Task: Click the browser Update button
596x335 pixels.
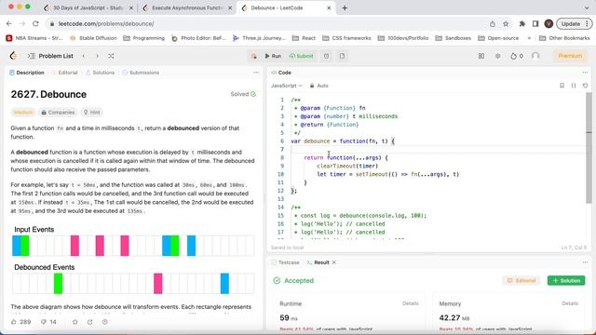Action: [x=574, y=23]
